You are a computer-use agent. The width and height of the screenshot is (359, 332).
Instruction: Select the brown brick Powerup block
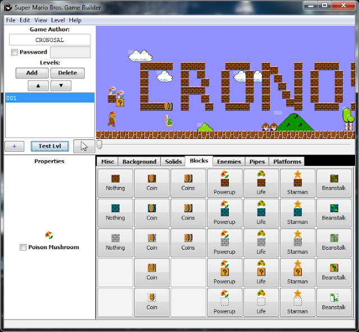point(224,183)
